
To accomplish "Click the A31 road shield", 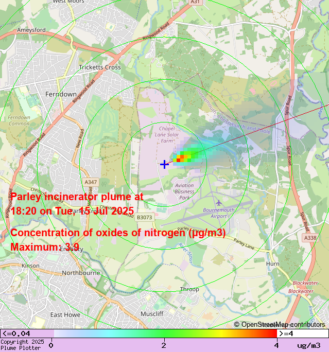I will (195, 2).
